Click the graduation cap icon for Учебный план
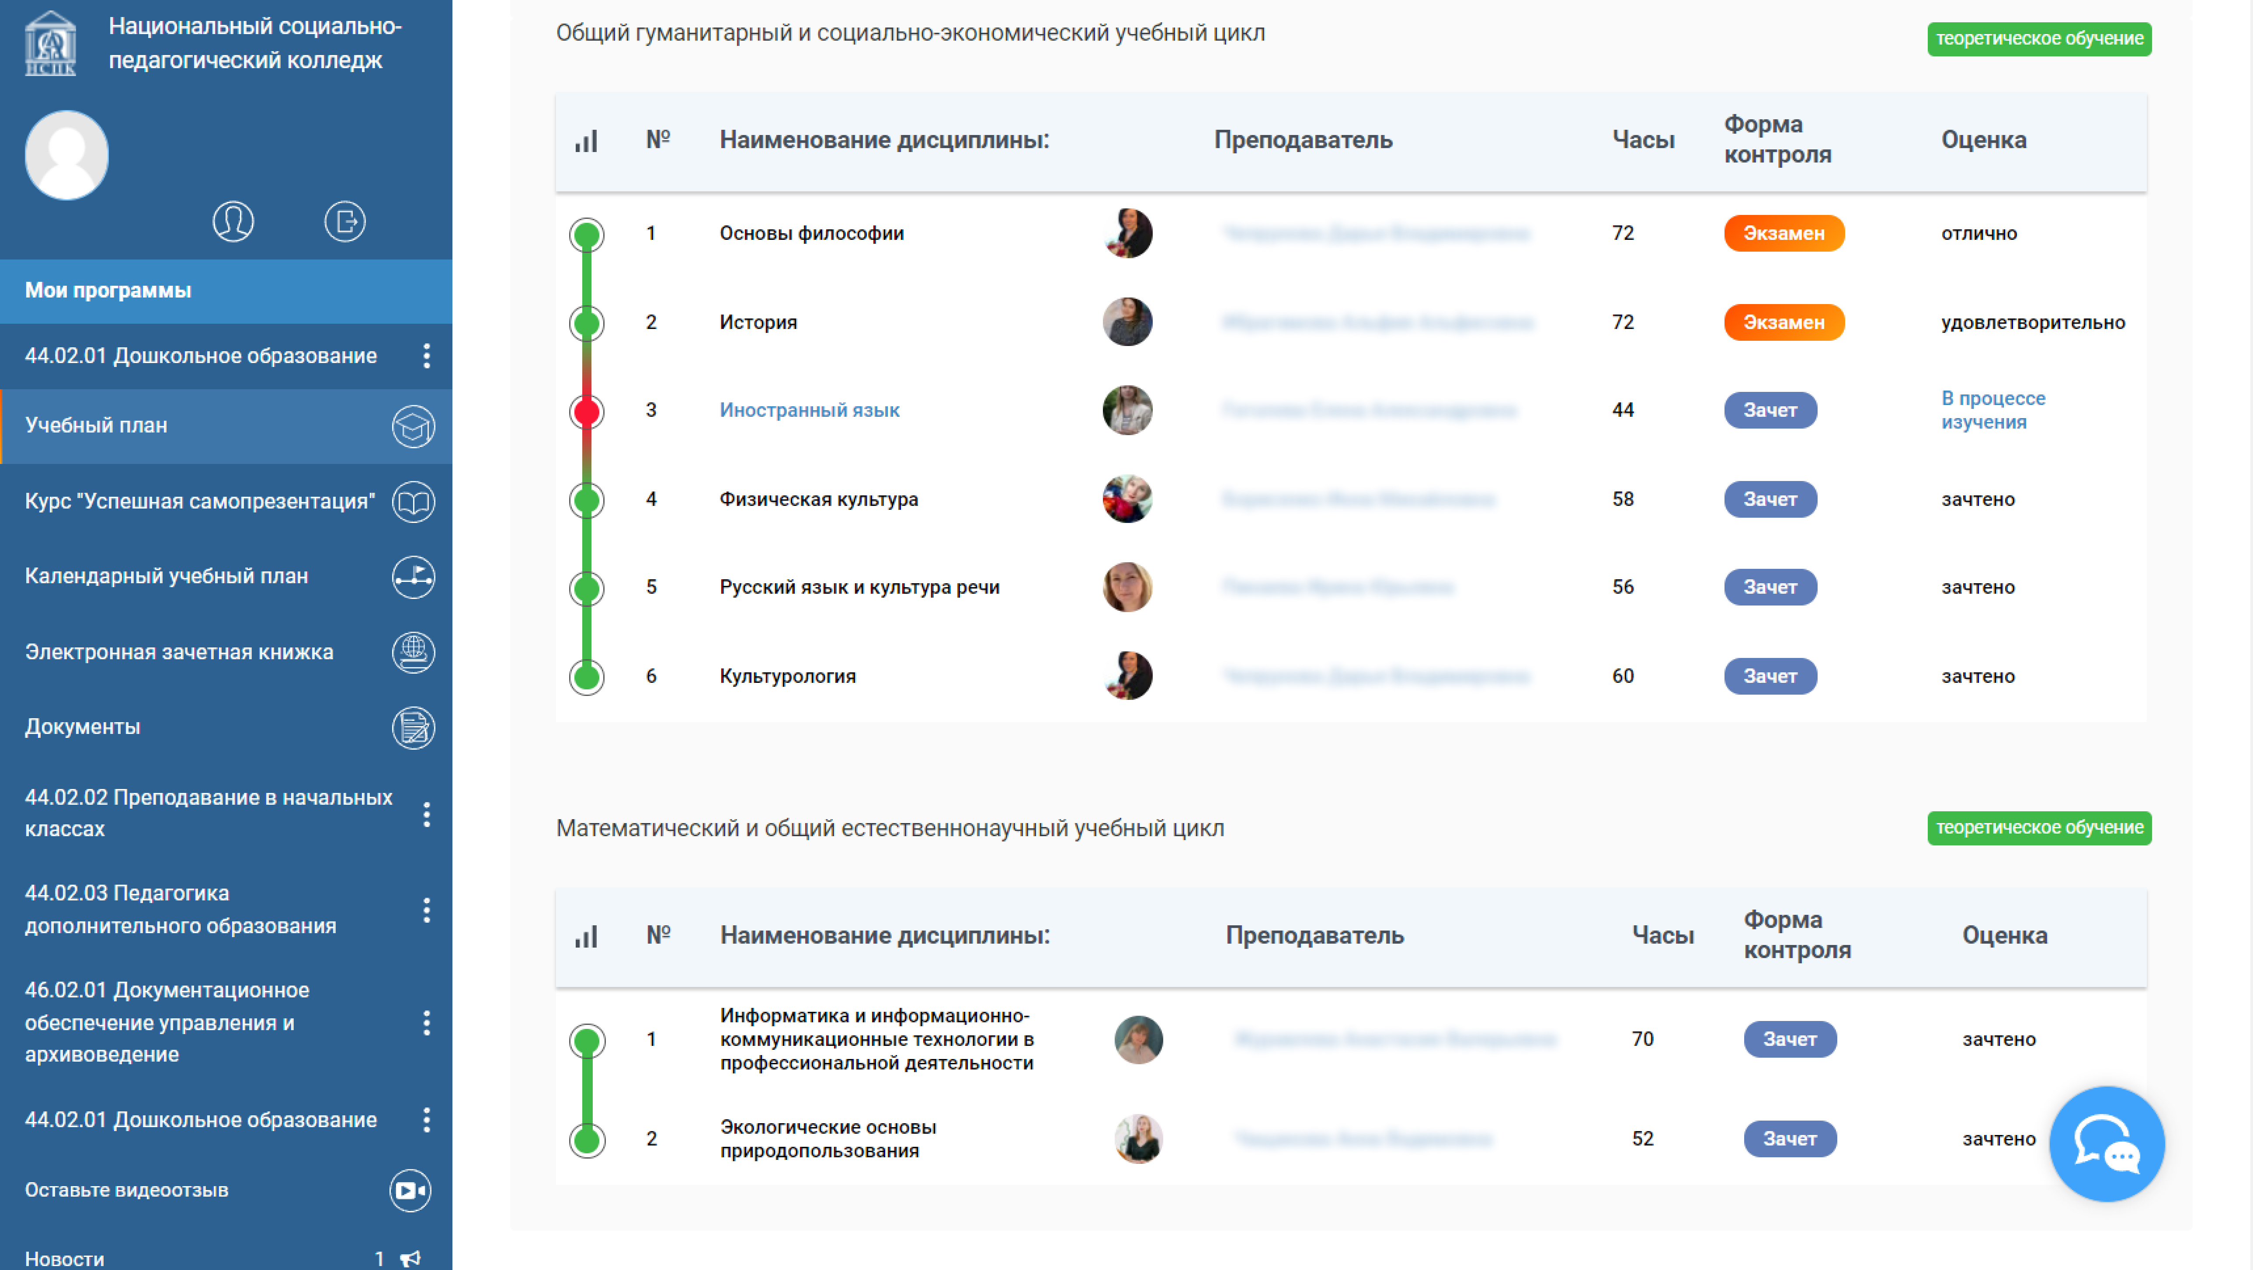Screen dimensions: 2253x1270 [x=413, y=426]
